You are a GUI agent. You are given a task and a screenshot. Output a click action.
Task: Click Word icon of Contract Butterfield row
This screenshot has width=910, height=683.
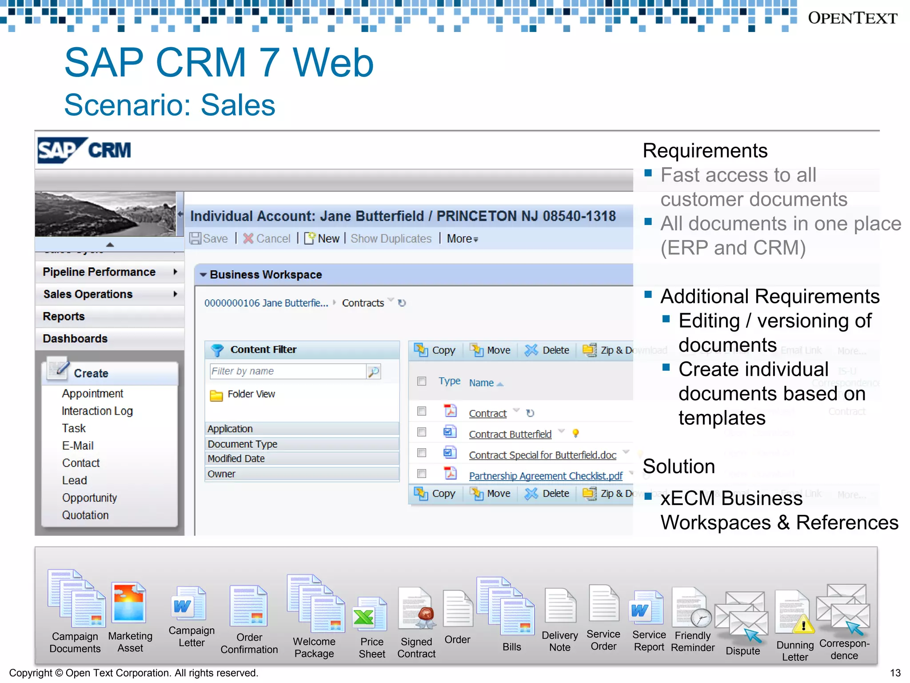pyautogui.click(x=450, y=432)
